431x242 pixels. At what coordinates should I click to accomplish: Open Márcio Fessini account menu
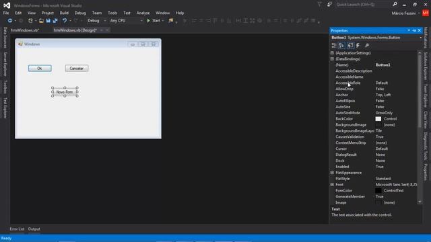pos(405,13)
